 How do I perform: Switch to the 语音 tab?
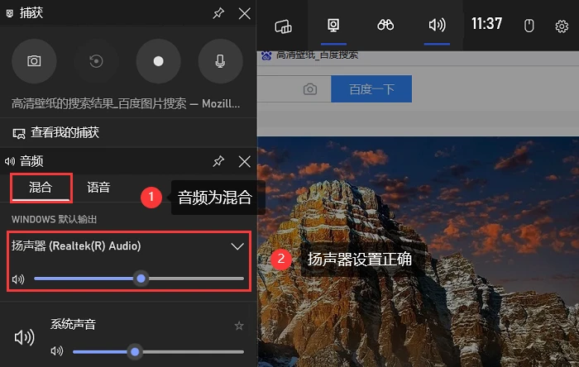tap(98, 187)
